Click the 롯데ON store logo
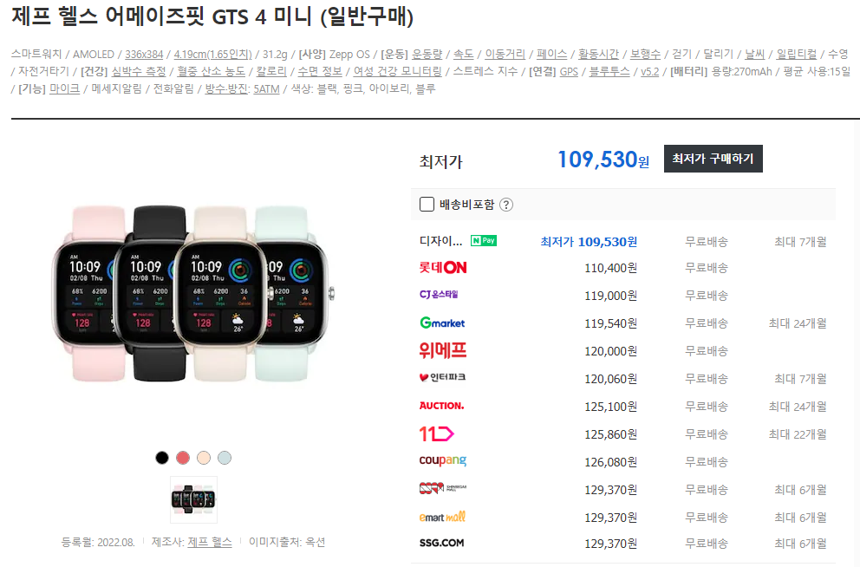This screenshot has width=860, height=567. [443, 268]
